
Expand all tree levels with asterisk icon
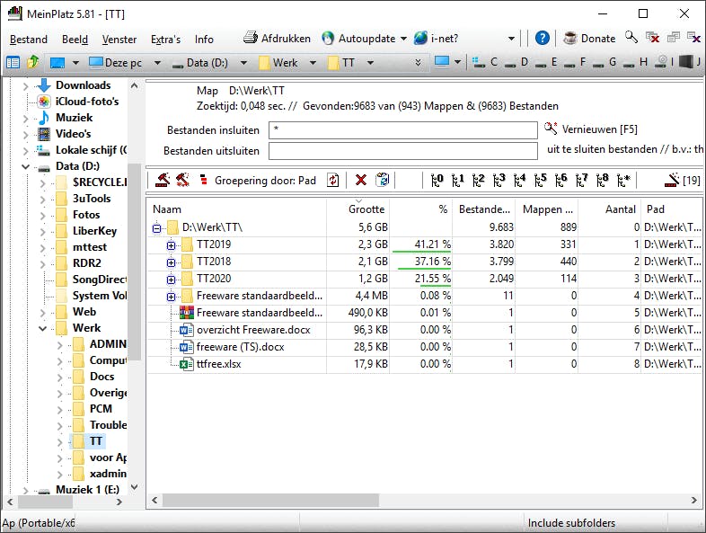623,181
